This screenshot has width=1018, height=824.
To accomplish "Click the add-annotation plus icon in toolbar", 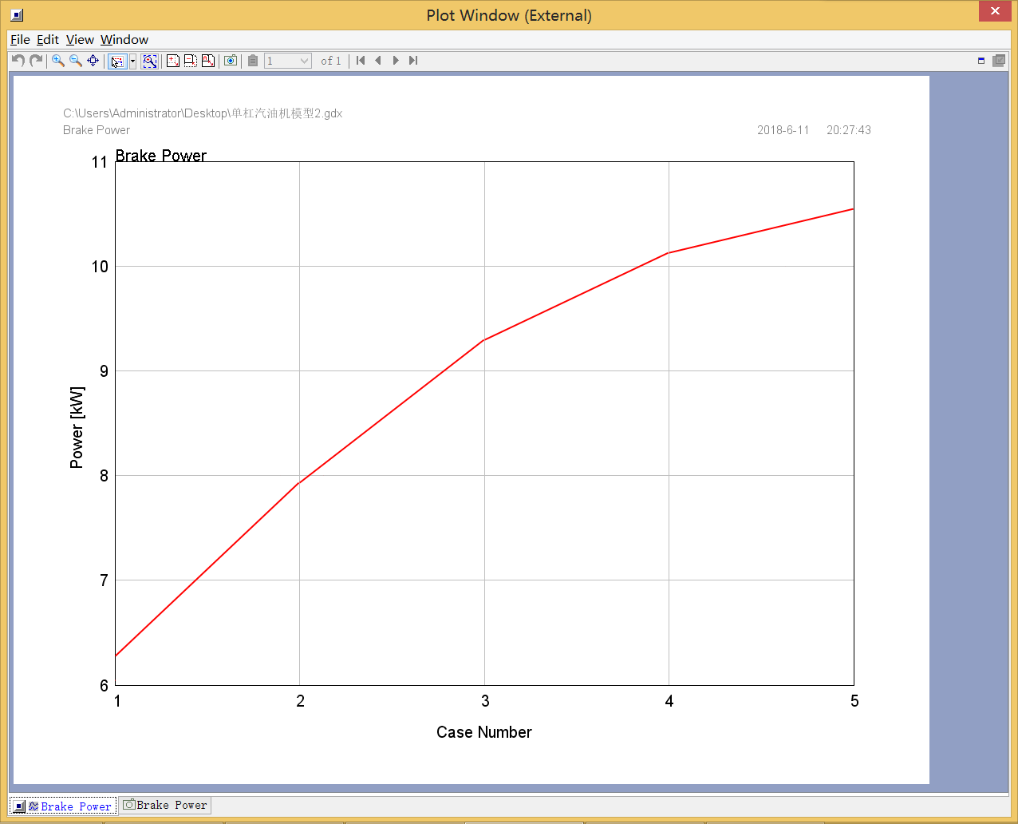I will tap(173, 61).
